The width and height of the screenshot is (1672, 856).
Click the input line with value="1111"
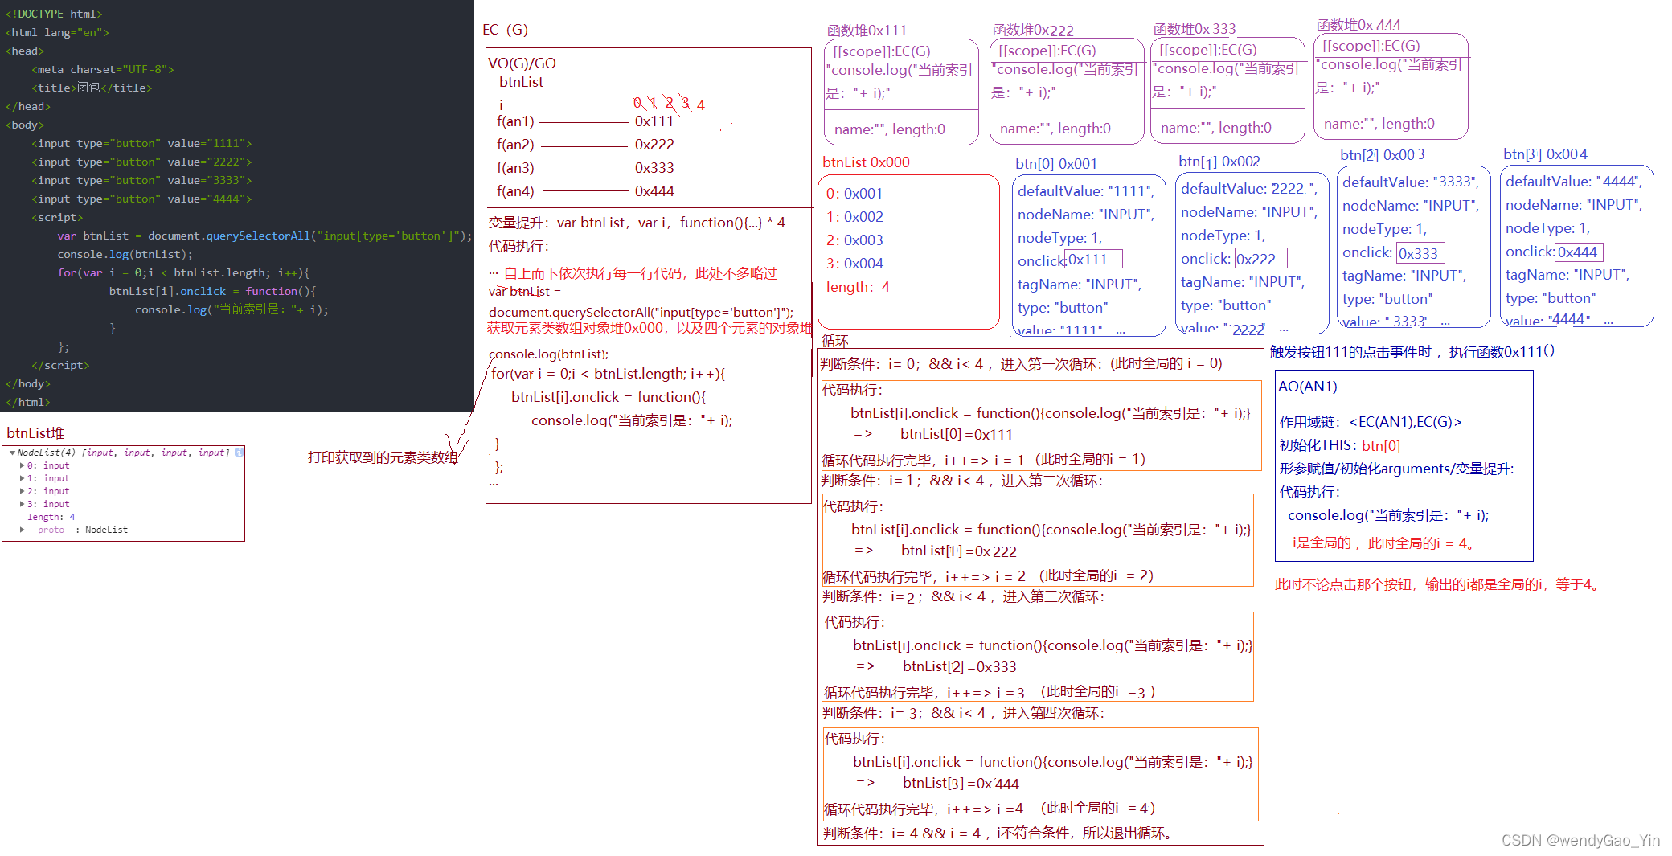[x=141, y=143]
